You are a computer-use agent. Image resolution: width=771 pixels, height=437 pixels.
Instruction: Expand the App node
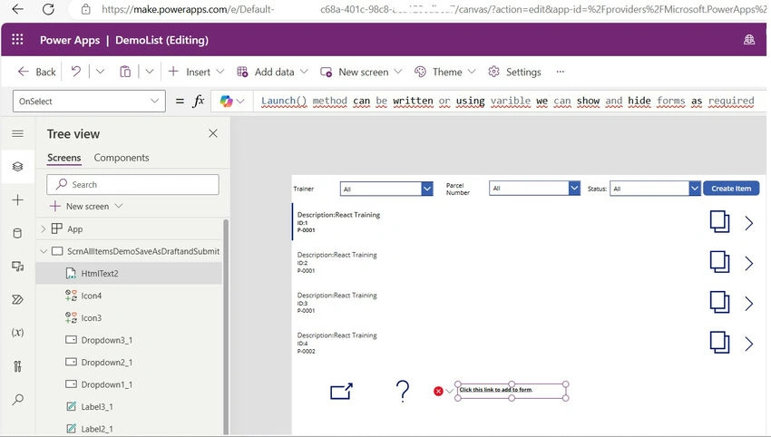pos(44,229)
